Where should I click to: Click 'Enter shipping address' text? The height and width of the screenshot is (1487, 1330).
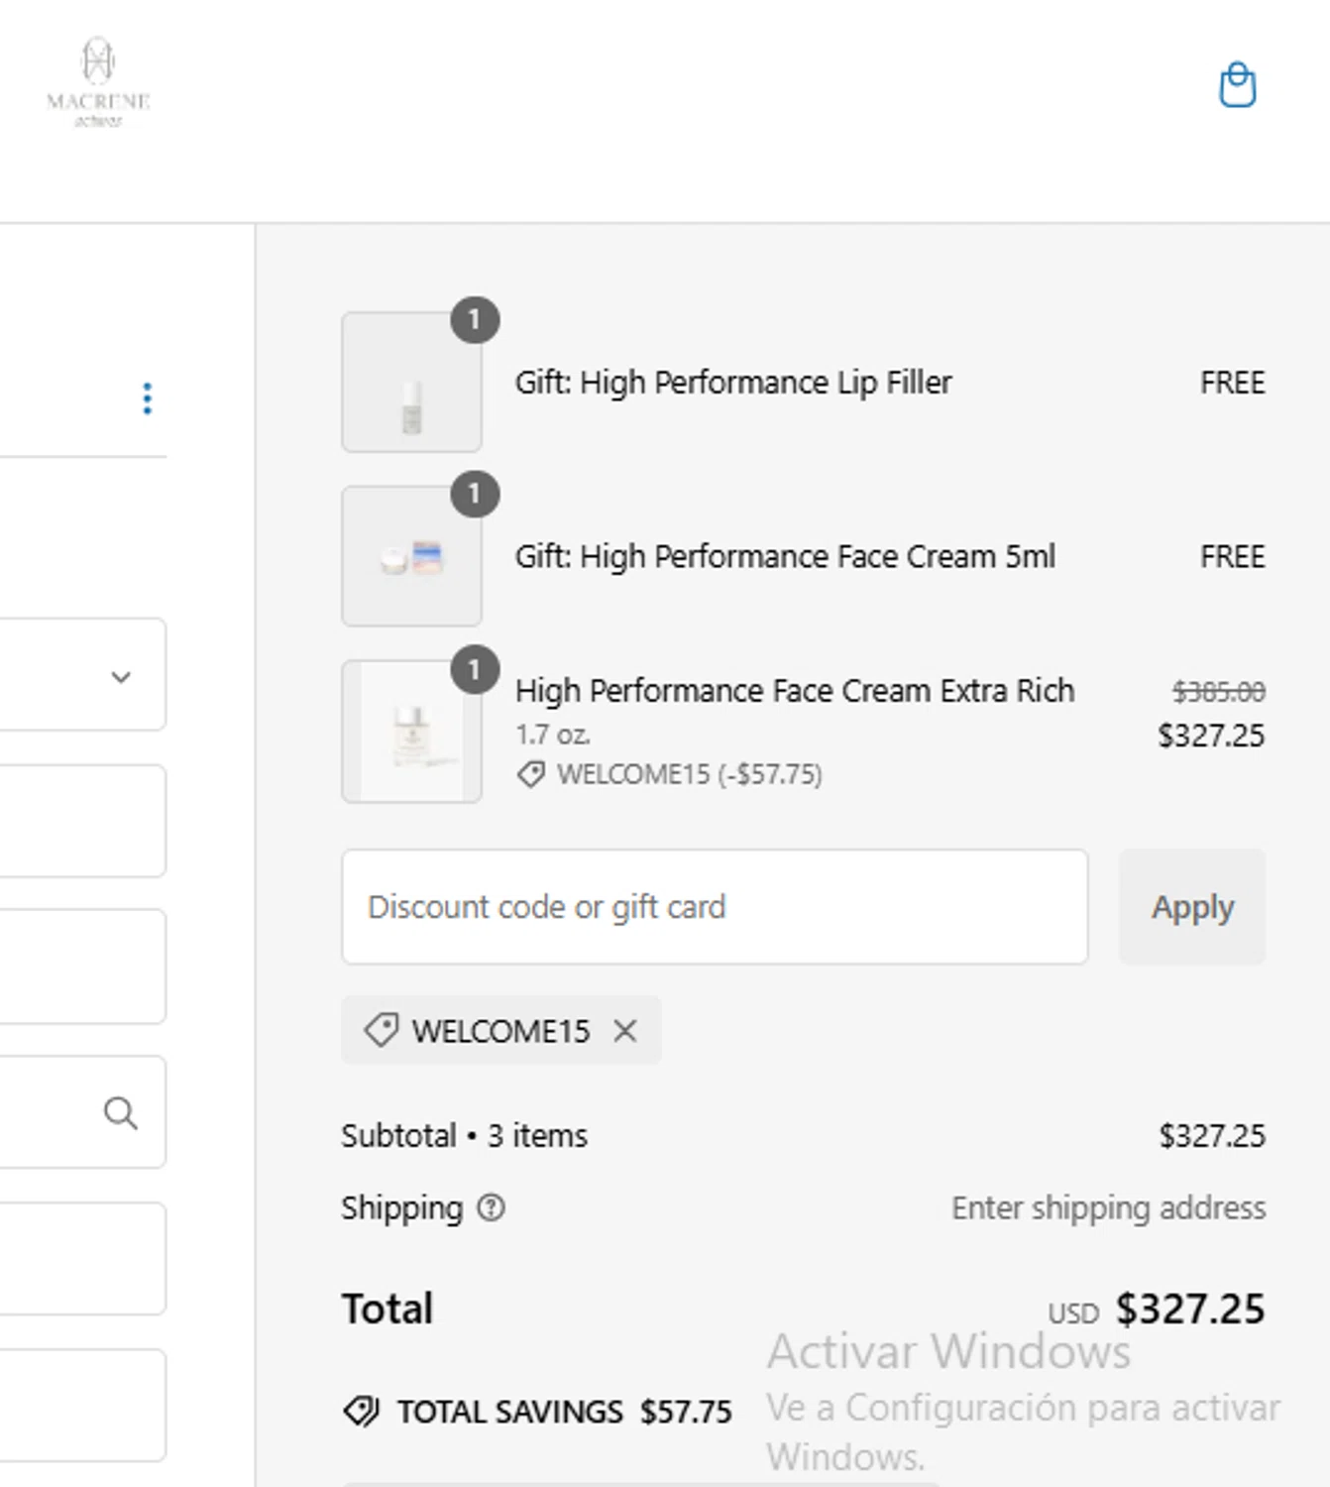pos(1108,1207)
